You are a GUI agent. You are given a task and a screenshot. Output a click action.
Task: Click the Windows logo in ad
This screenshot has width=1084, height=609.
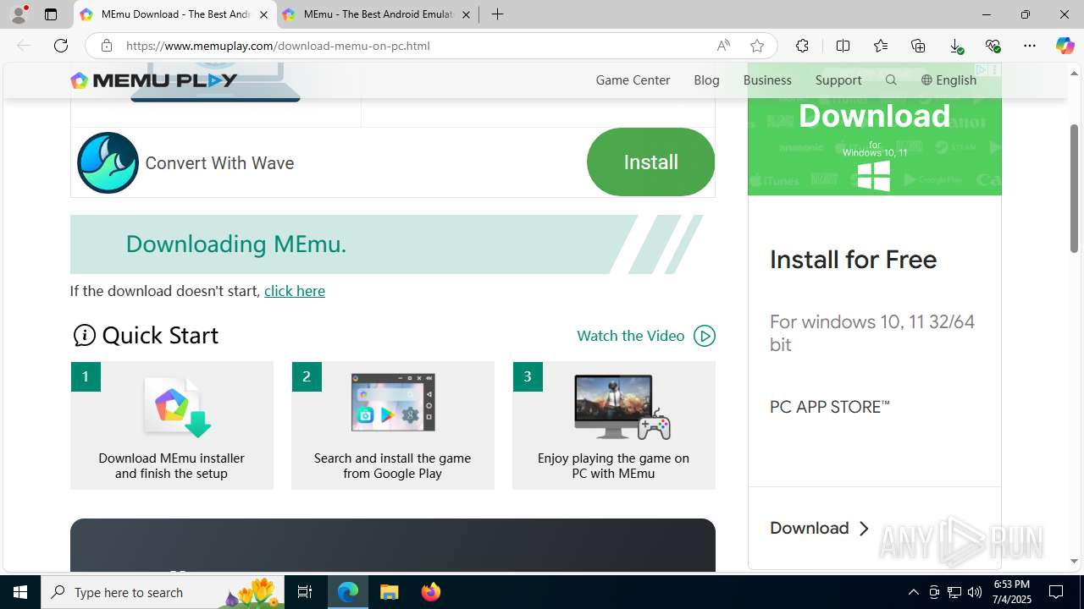pos(874,176)
